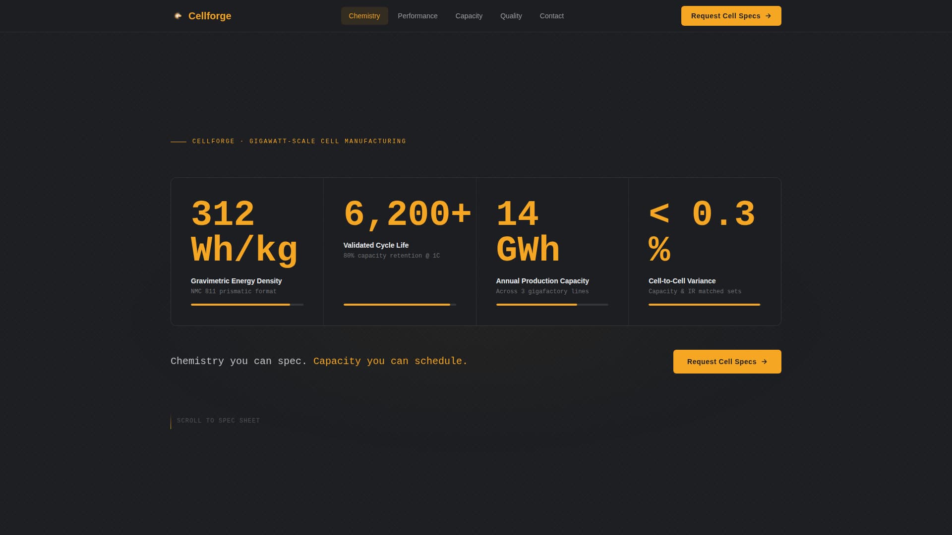Screen dimensions: 952x535
Task: Click the arrow icon in top Request Cell Specs
Action: [769, 16]
